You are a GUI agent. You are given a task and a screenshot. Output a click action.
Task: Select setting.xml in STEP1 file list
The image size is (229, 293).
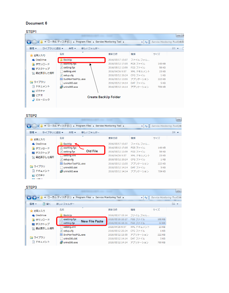[x=68, y=71]
